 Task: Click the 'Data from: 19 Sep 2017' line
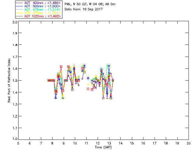pos(84,9)
